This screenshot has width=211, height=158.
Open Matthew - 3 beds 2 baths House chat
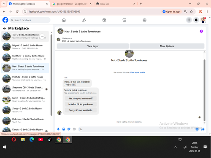point(25,57)
